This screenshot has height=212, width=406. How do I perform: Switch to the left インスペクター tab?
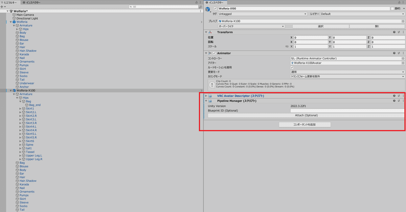point(31,2)
